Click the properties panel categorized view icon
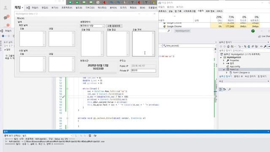270x152 pixels. tap(221, 90)
